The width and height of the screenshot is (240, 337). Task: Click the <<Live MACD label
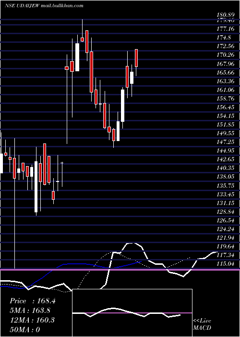202,324
